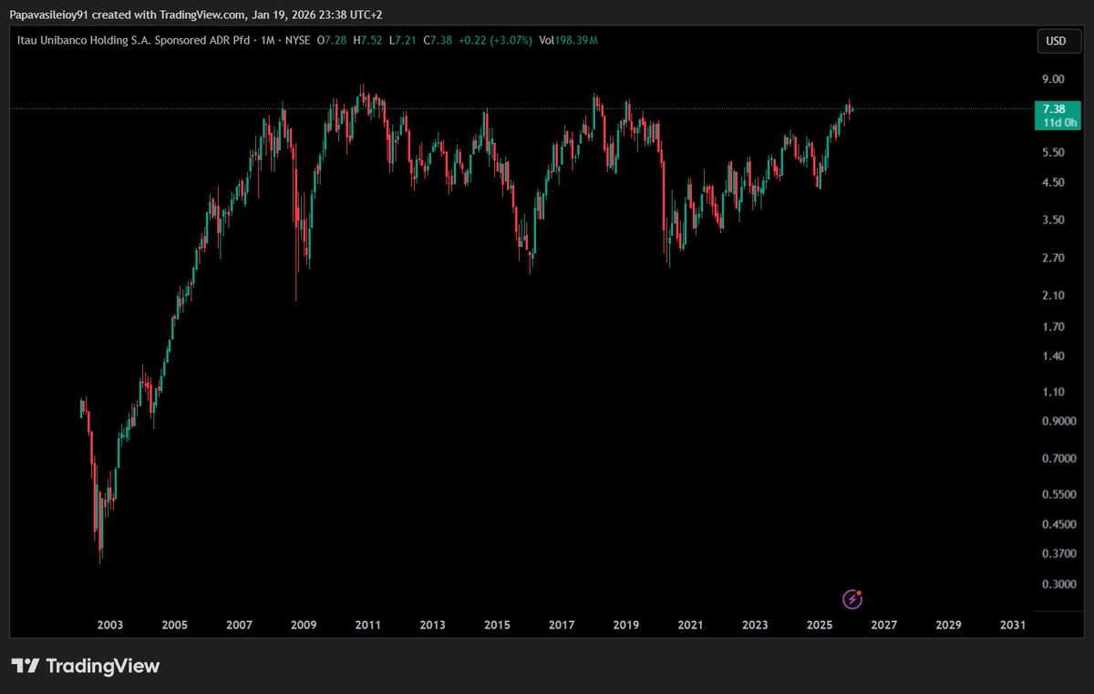1094x694 pixels.
Task: Click the purple lightning bolt icon
Action: click(x=851, y=598)
